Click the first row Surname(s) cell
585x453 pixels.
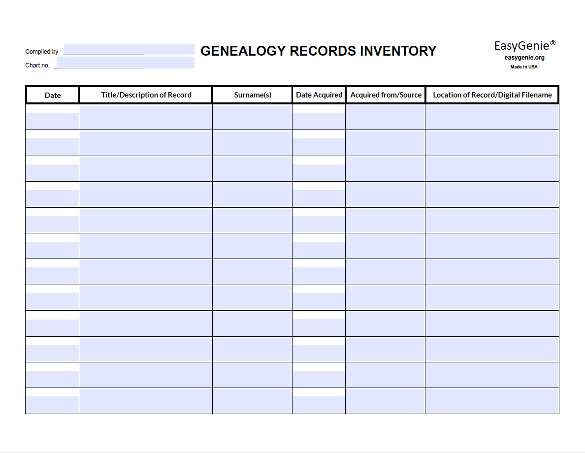pyautogui.click(x=252, y=117)
